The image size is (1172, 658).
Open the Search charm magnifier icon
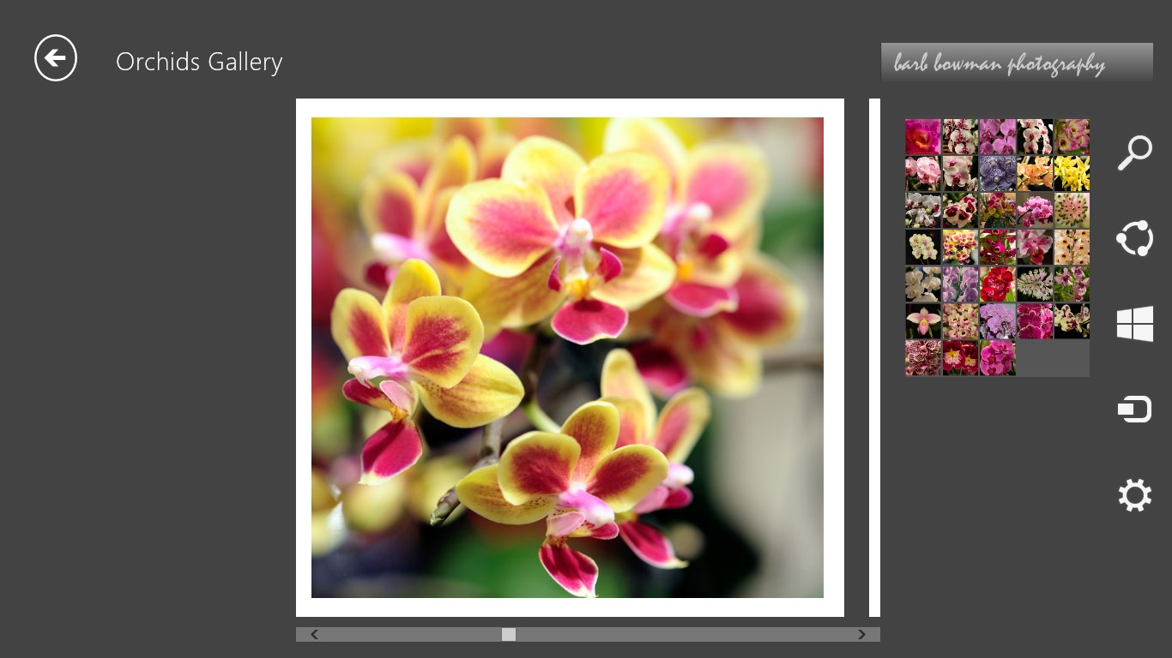coord(1134,153)
